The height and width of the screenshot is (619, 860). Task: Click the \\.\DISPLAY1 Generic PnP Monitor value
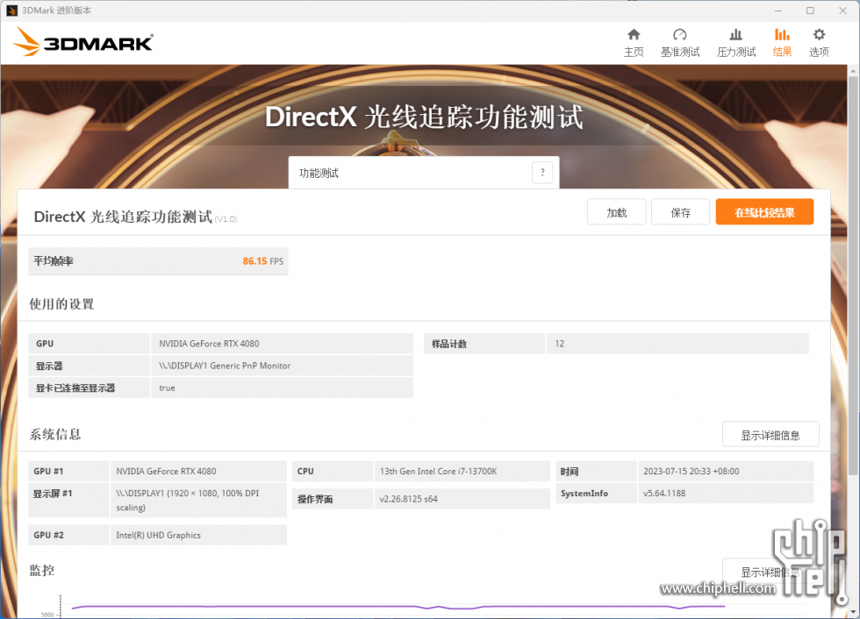[x=225, y=366]
